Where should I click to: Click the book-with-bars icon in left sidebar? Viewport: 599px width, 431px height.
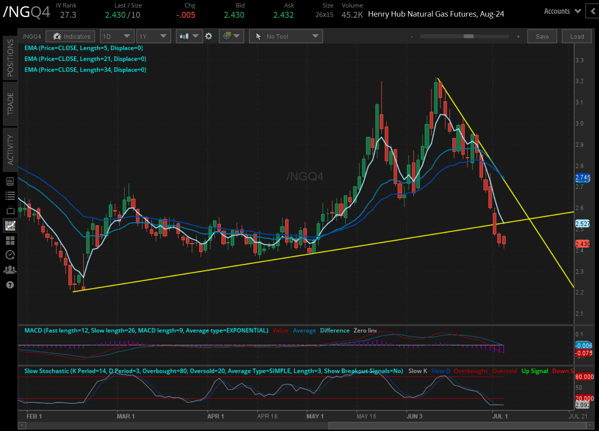10,181
